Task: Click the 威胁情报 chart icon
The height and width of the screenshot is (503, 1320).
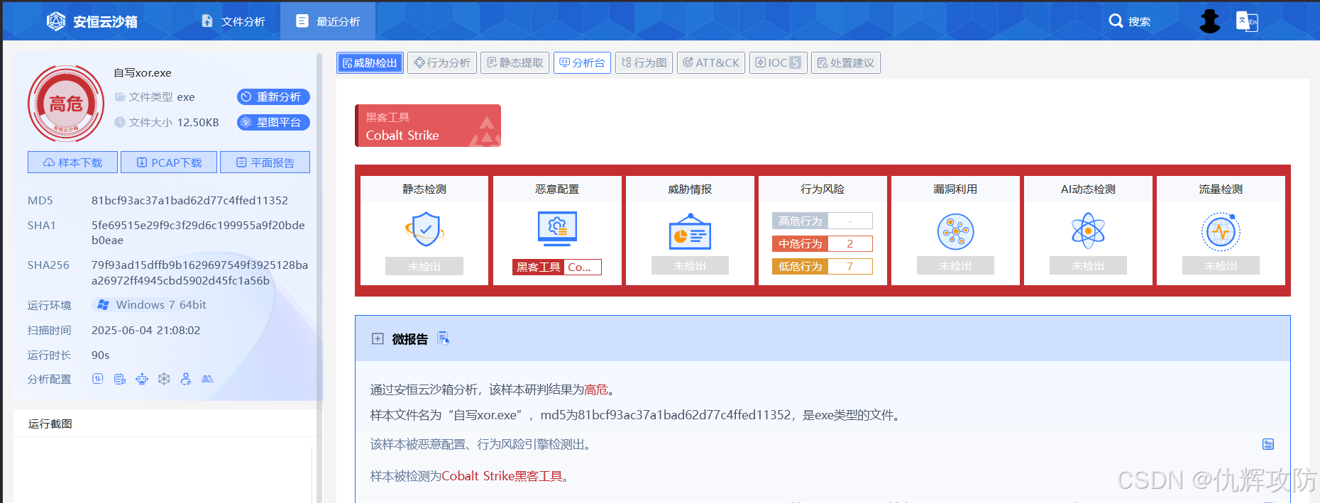Action: coord(690,231)
